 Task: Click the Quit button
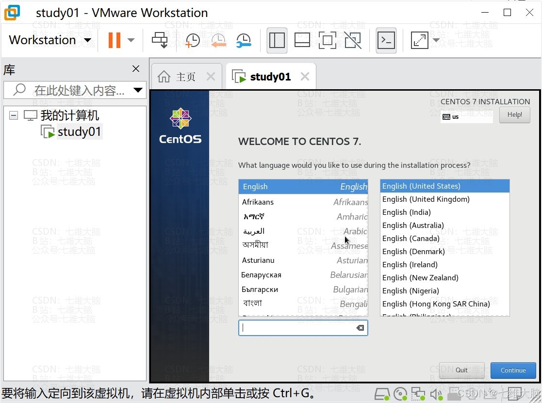461,370
